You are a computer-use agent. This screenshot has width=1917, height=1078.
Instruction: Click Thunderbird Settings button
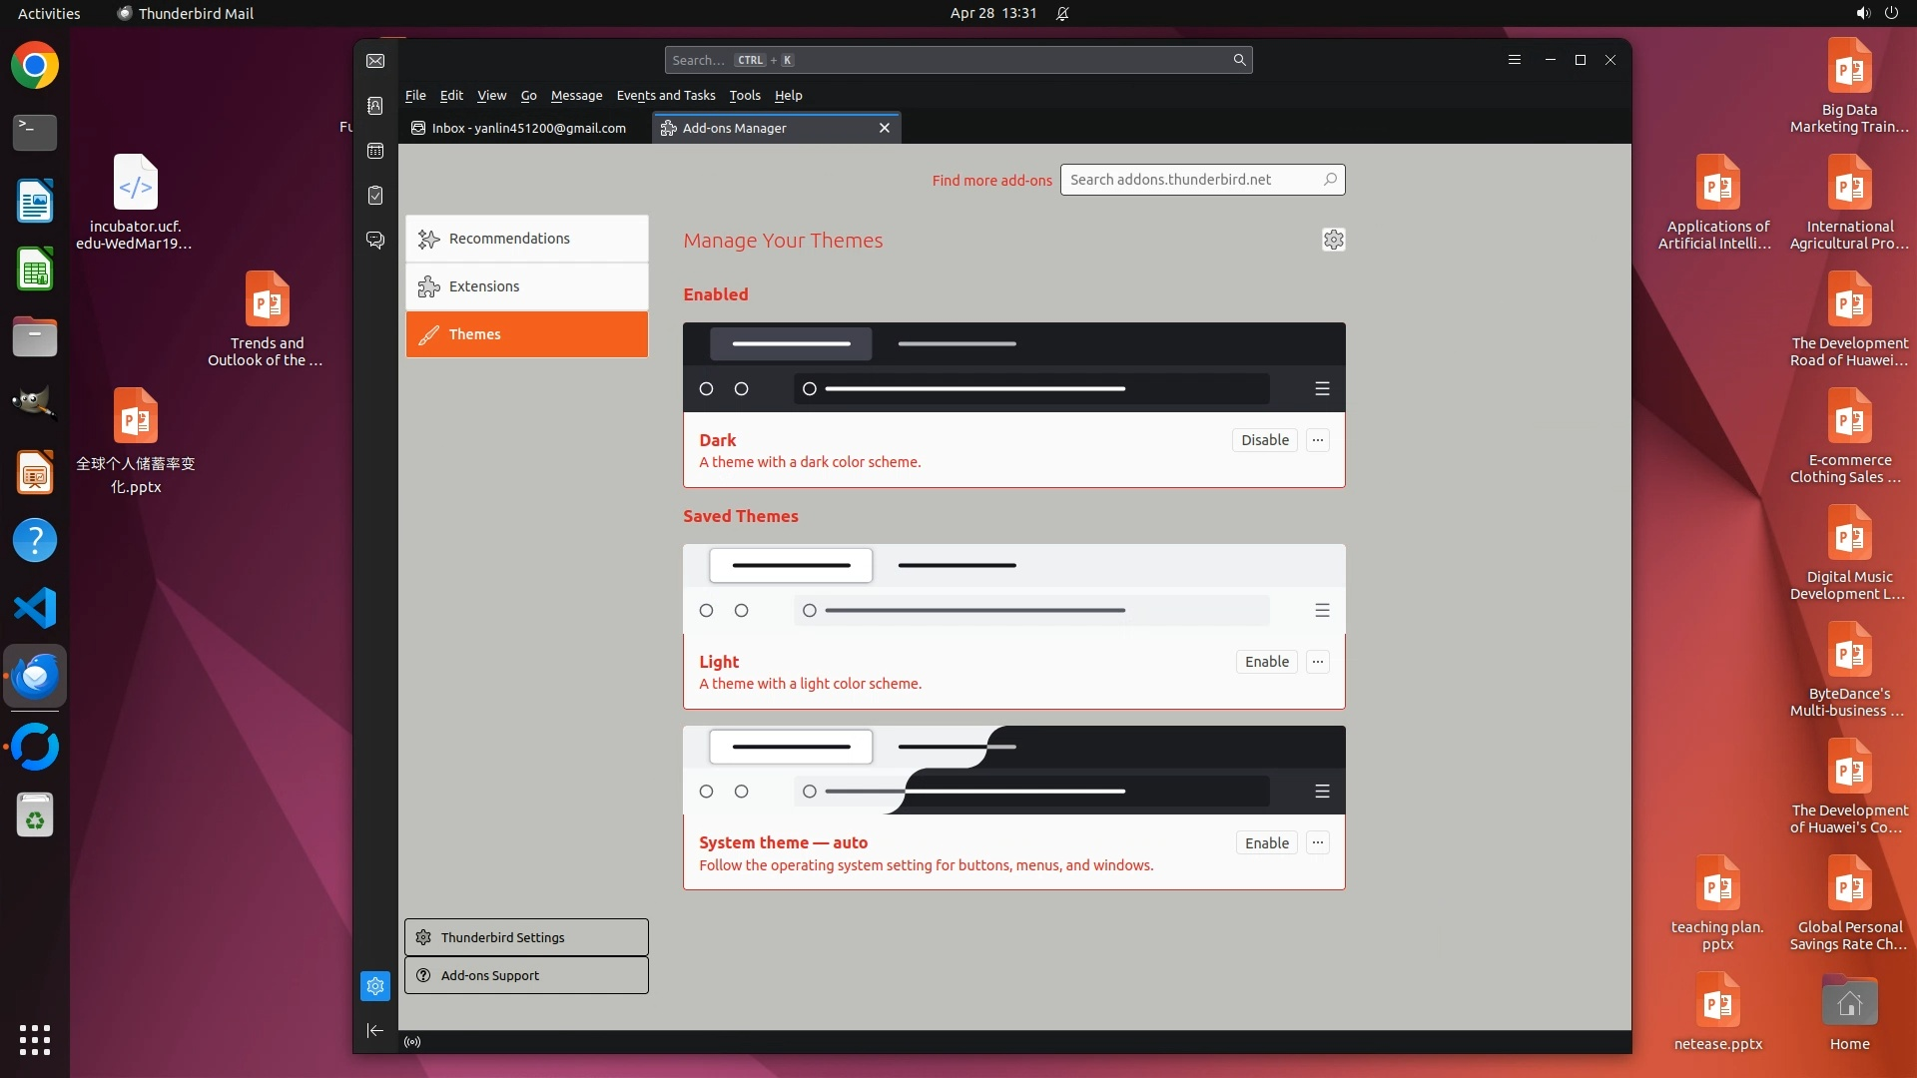526,937
